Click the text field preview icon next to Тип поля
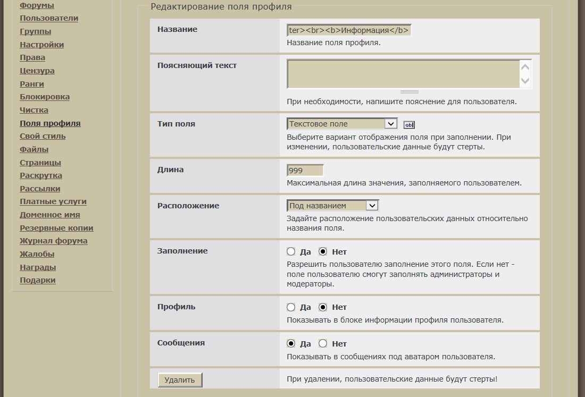 [x=410, y=125]
